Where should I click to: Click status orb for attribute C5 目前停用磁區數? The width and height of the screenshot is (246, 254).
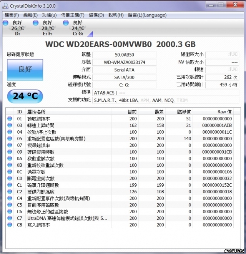point(10,205)
